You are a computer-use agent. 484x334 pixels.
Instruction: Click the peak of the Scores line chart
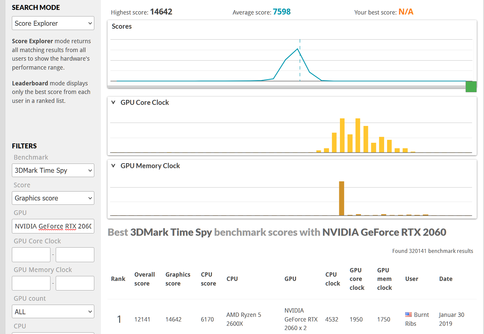pyautogui.click(x=297, y=49)
